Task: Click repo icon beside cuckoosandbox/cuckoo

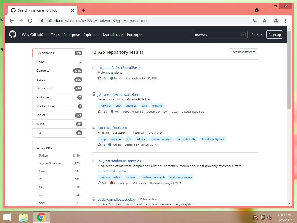Action: pyautogui.click(x=94, y=199)
